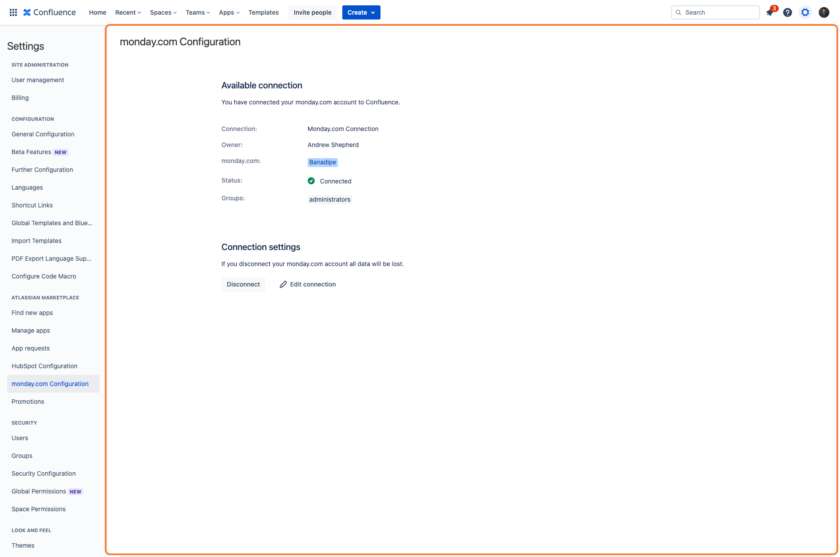Open the notifications bell icon
The height and width of the screenshot is (557, 840).
pos(770,12)
